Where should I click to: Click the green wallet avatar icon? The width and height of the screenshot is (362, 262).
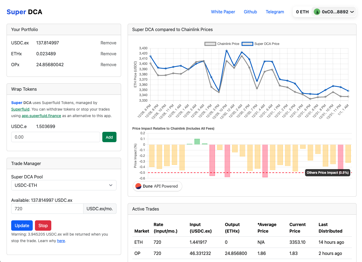click(x=317, y=12)
